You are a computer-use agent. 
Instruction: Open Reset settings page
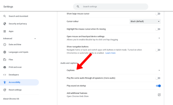(x=15, y=90)
